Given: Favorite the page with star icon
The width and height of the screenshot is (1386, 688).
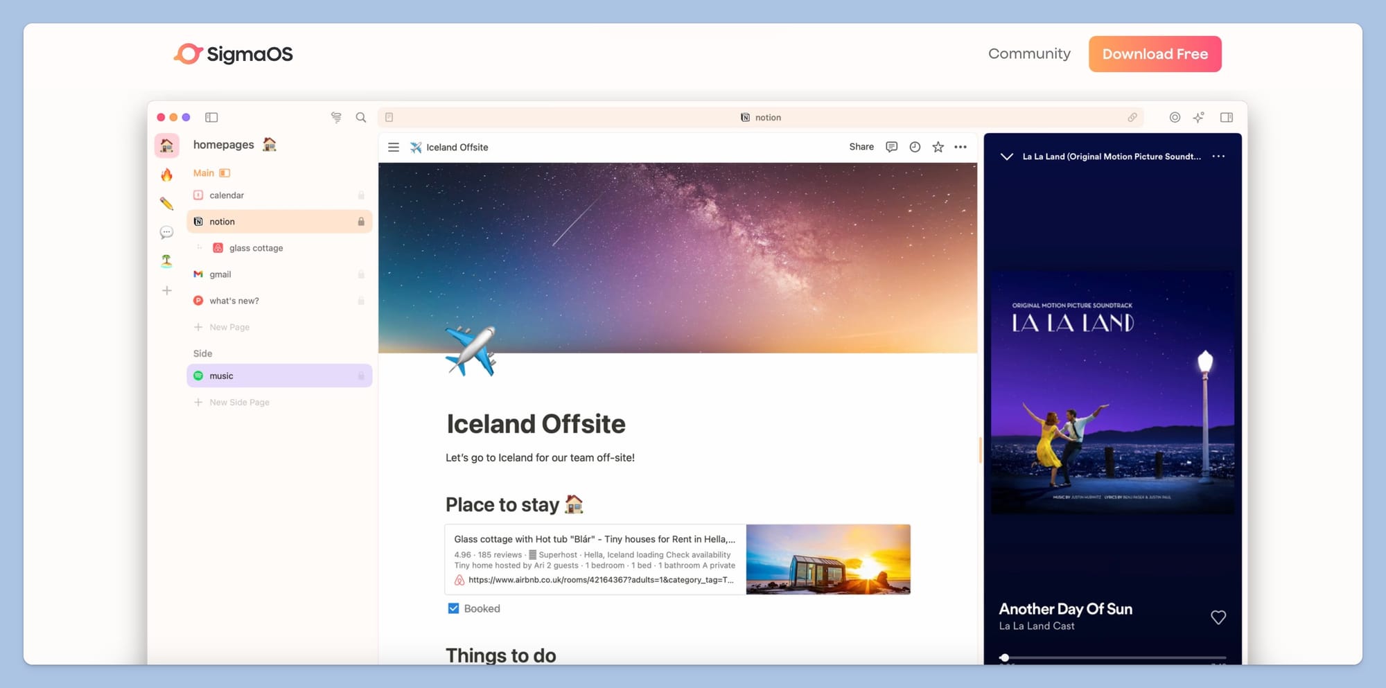Looking at the screenshot, I should 938,147.
